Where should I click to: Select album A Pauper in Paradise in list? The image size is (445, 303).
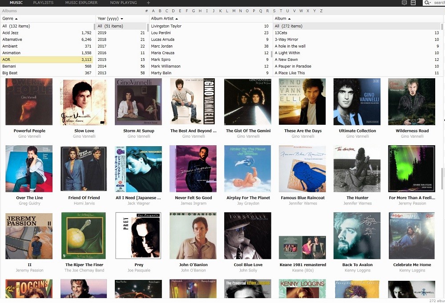click(x=357, y=66)
